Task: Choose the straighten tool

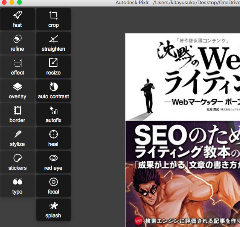Action: (54, 43)
